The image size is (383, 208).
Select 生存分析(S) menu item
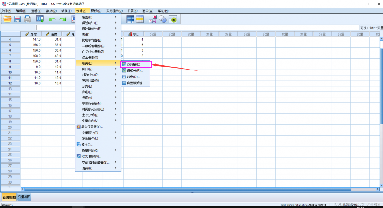[98, 115]
